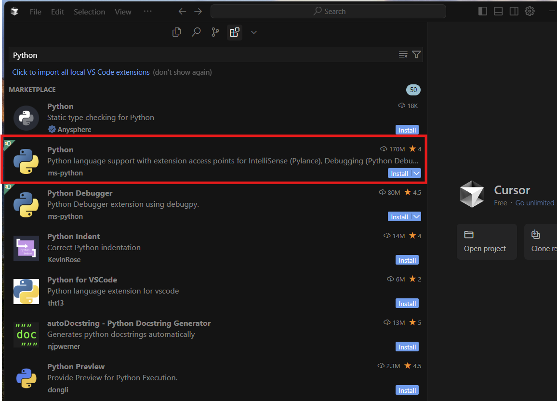Click the 50 results count badge
557x401 pixels.
[x=413, y=90]
